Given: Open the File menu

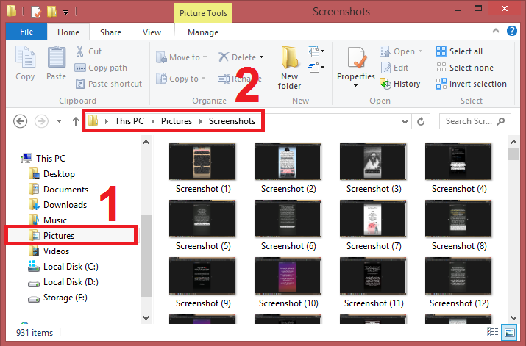Looking at the screenshot, I should click(26, 32).
